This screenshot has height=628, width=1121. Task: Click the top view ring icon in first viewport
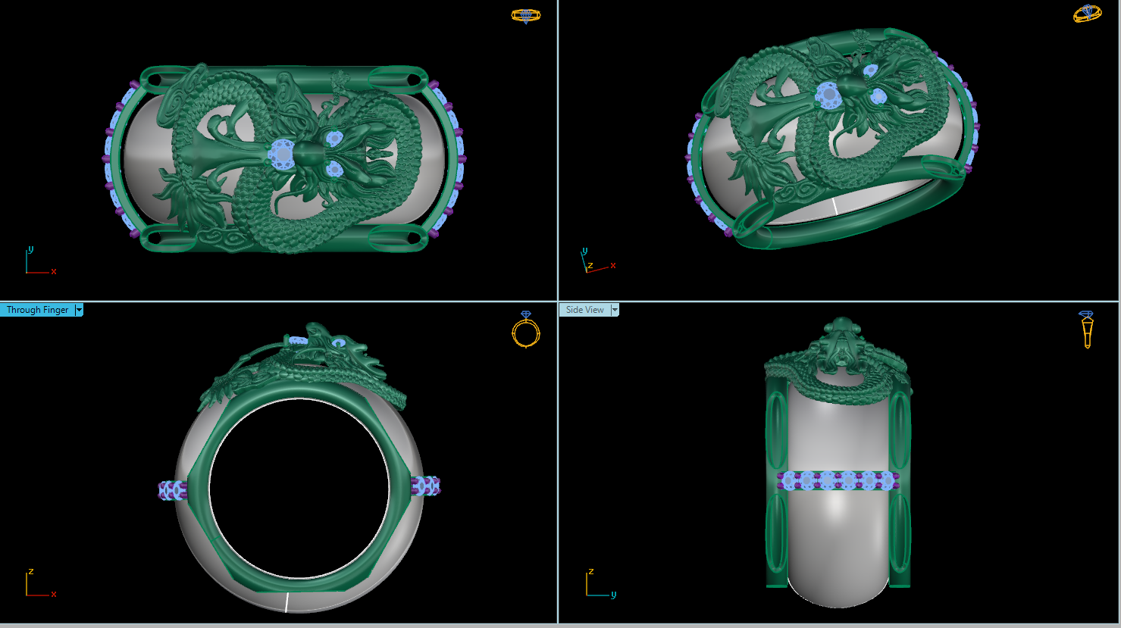coord(525,14)
